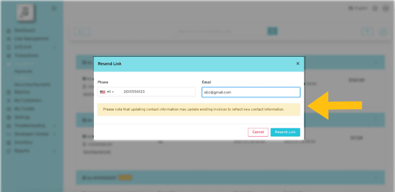Click the Settings sidebar icon

[x=9, y=117]
